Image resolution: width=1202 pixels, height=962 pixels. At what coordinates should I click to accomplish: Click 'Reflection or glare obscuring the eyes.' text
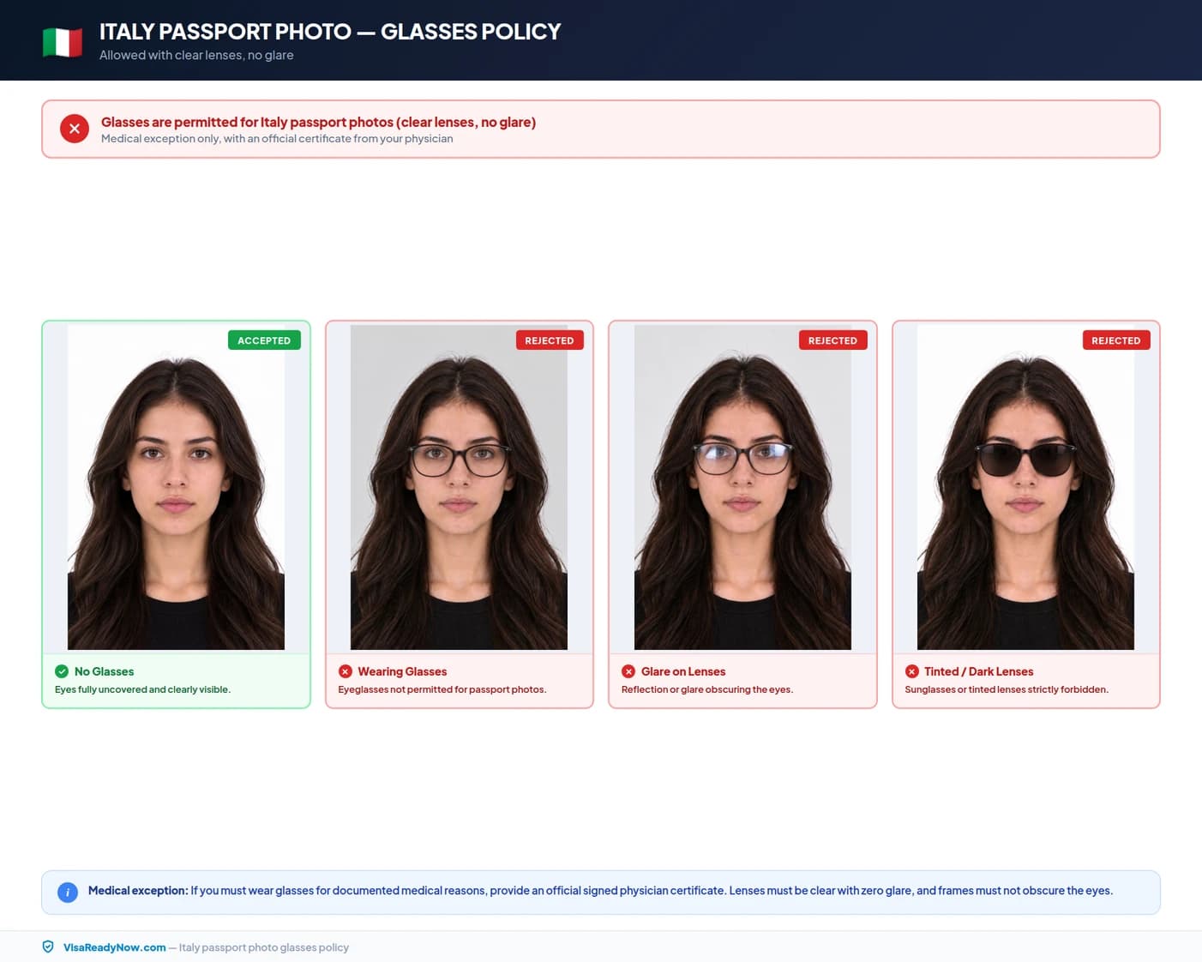pyautogui.click(x=707, y=689)
